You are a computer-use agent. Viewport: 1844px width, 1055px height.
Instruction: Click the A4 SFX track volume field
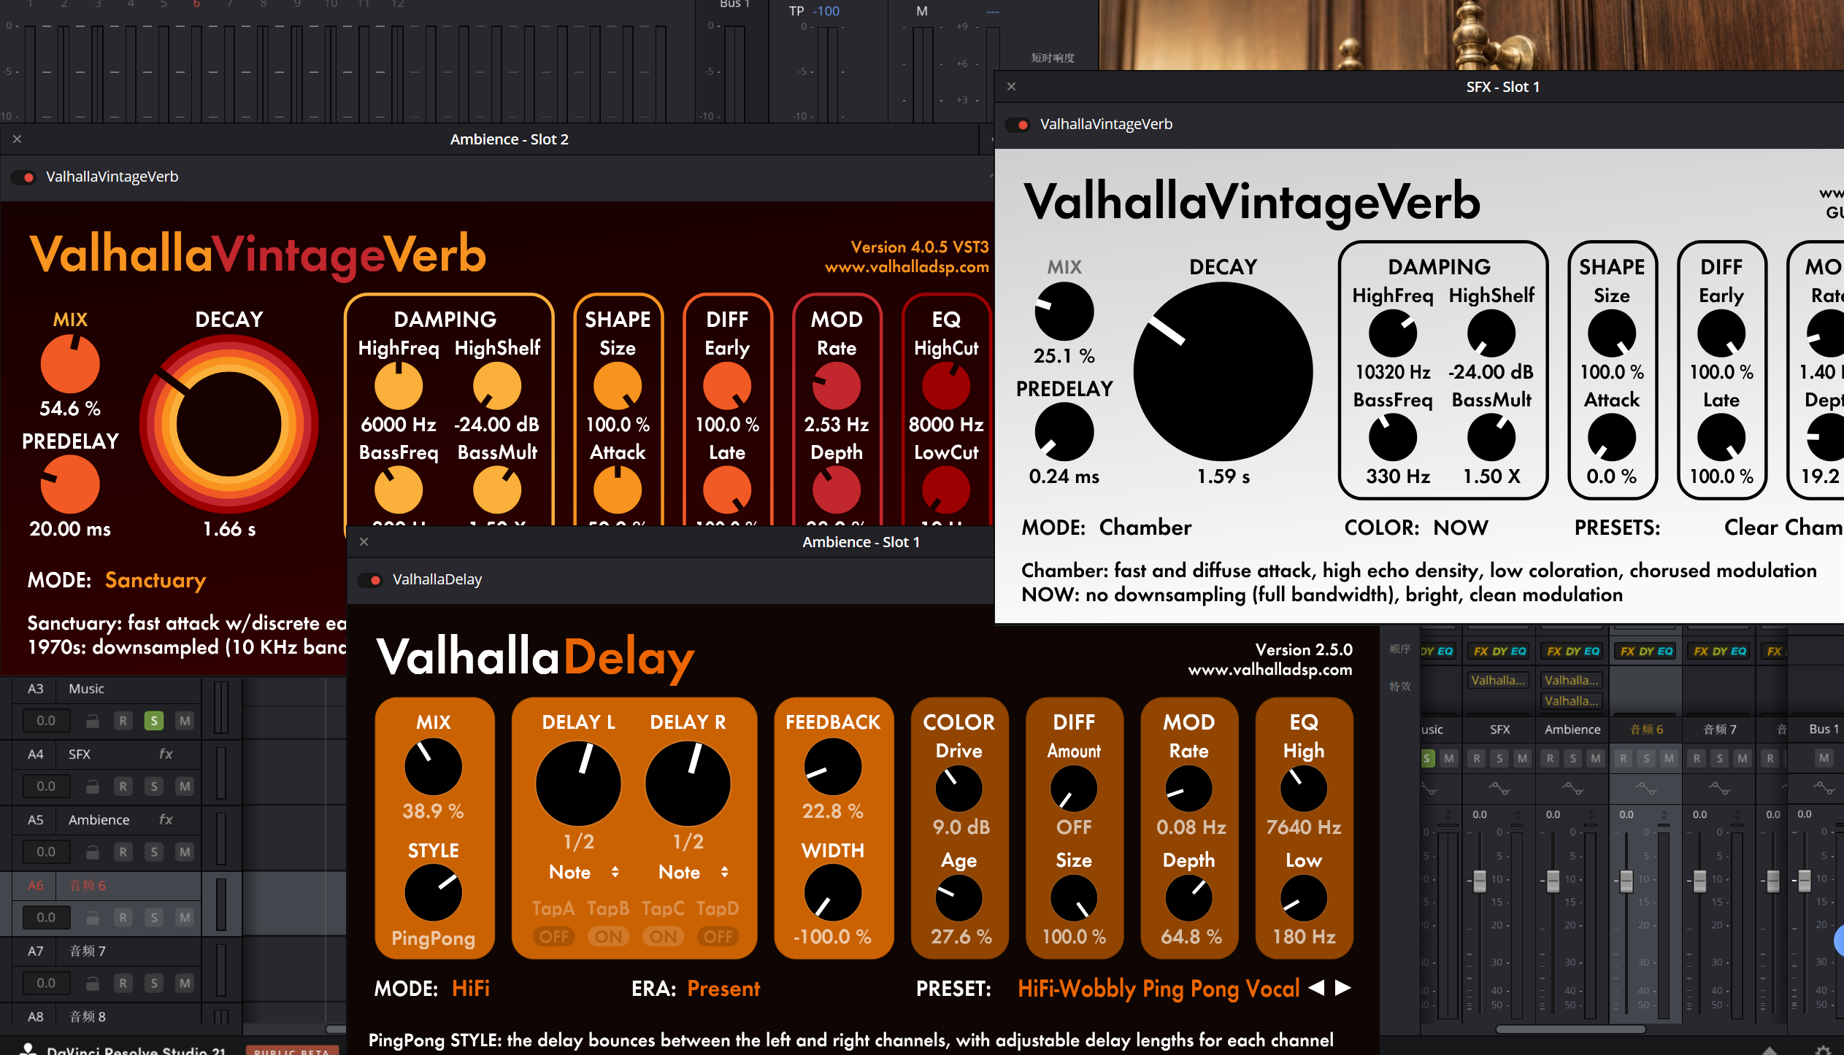click(x=46, y=787)
